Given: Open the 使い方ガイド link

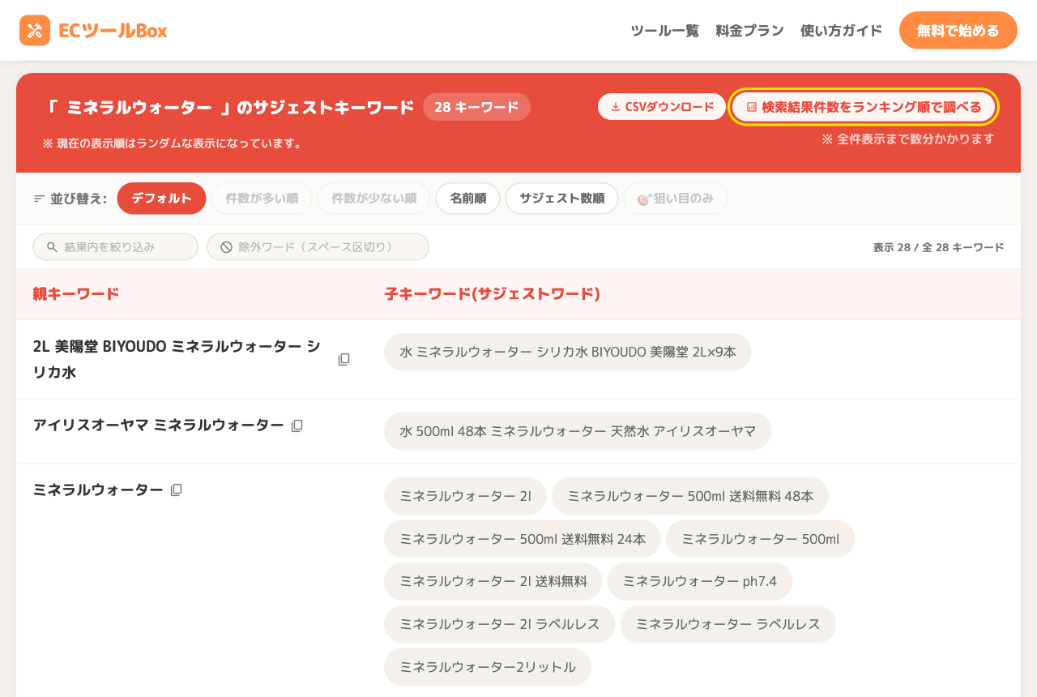Looking at the screenshot, I should coord(841,31).
